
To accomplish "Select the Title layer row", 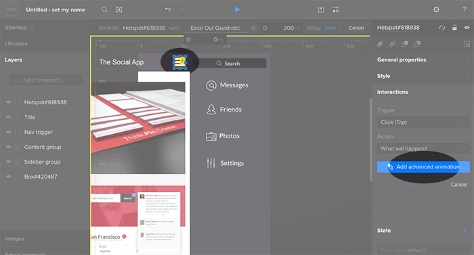I will click(45, 117).
